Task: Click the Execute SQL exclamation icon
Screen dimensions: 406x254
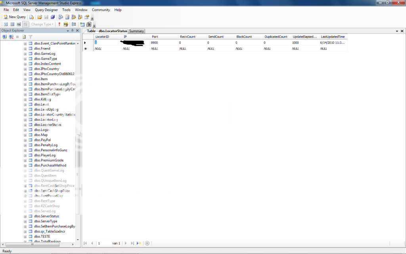Action: 59,24
